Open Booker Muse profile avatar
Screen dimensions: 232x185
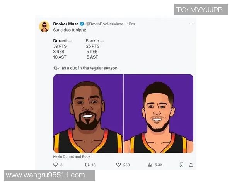(44, 27)
